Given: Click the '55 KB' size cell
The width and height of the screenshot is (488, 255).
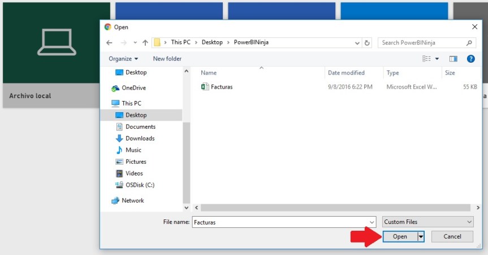Looking at the screenshot, I should coord(470,87).
